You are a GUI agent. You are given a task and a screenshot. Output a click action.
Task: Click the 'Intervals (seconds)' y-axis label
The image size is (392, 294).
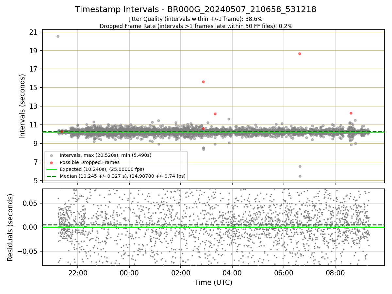[x=23, y=106]
